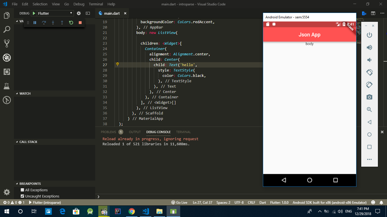Open the Debug menu
Viewport: 387px width, 217px height.
pyautogui.click(x=79, y=4)
